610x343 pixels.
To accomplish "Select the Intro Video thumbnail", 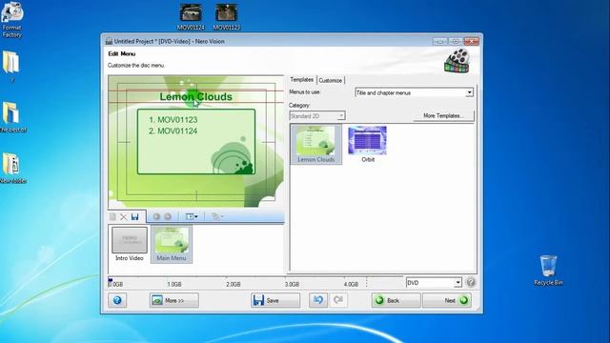I will tap(130, 244).
